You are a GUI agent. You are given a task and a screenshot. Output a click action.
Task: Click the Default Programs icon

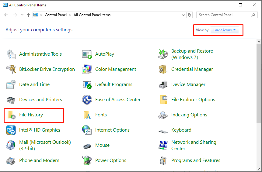[x=87, y=85]
